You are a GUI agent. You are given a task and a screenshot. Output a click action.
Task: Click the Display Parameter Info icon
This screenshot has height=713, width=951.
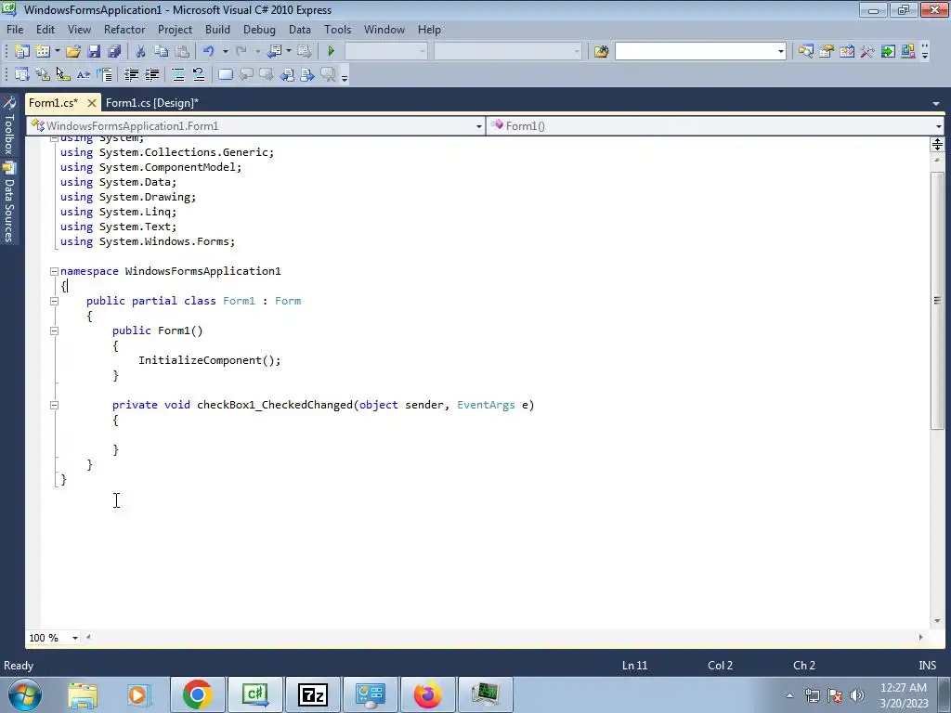click(43, 74)
